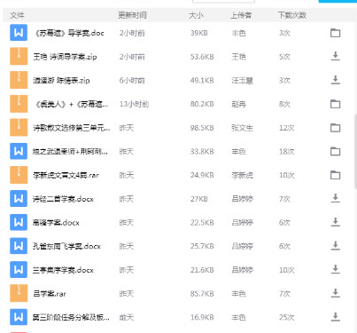Click uploader name 张文生
Image resolution: width=357 pixels, height=333 pixels.
243,128
